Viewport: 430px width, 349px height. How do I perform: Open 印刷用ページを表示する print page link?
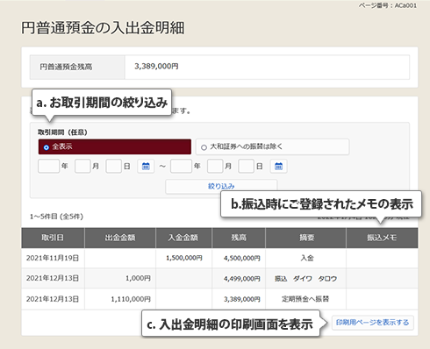click(373, 323)
